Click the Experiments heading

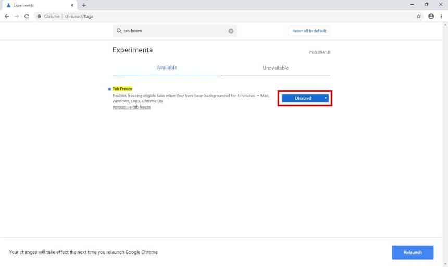(132, 50)
